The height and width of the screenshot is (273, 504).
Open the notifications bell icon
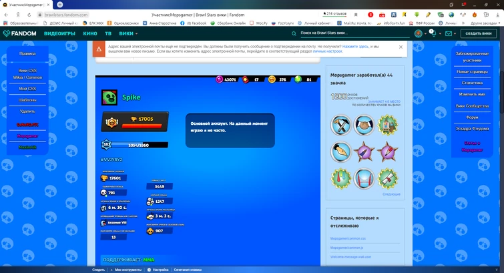(433, 33)
